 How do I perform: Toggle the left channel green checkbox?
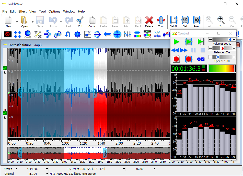(x=5, y=68)
